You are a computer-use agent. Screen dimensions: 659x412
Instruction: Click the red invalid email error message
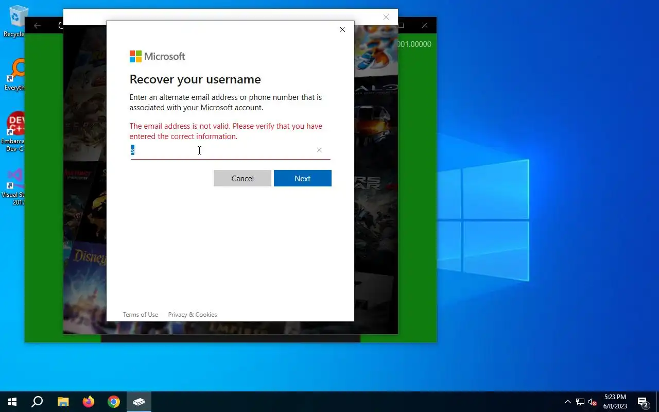[x=226, y=131]
